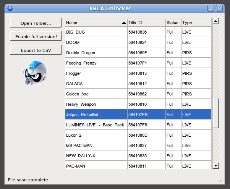
Task: Select the MS.PAC-MAN row
Action: coord(138,145)
